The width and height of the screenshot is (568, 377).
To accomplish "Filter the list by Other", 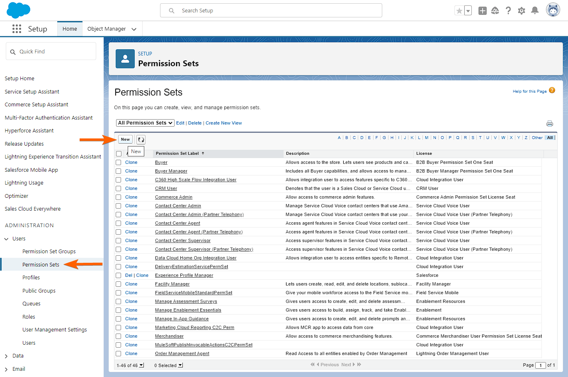I will pos(537,138).
